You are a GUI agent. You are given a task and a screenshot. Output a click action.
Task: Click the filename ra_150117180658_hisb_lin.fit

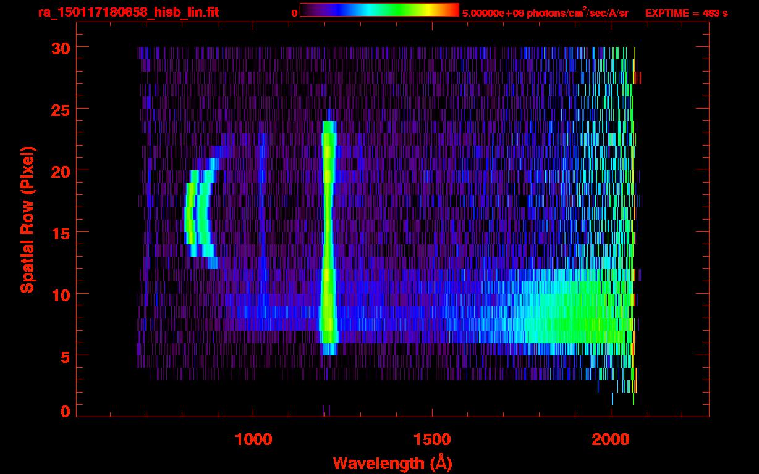tap(128, 12)
